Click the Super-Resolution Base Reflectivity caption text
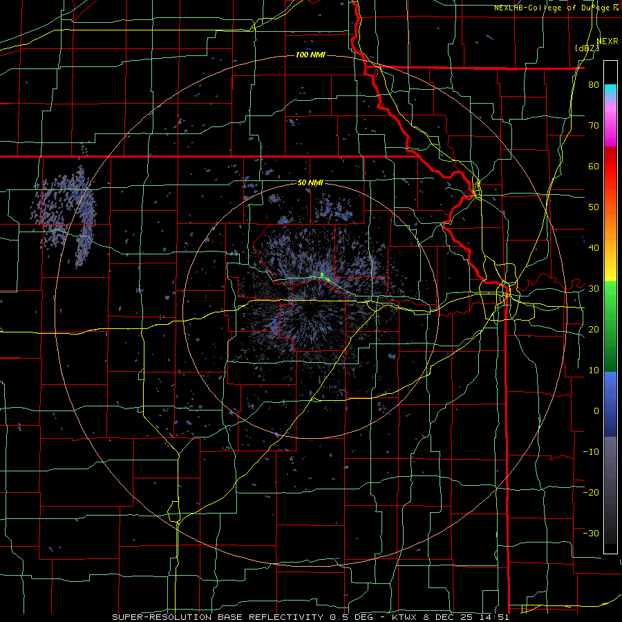This screenshot has height=622, width=622. (x=310, y=617)
